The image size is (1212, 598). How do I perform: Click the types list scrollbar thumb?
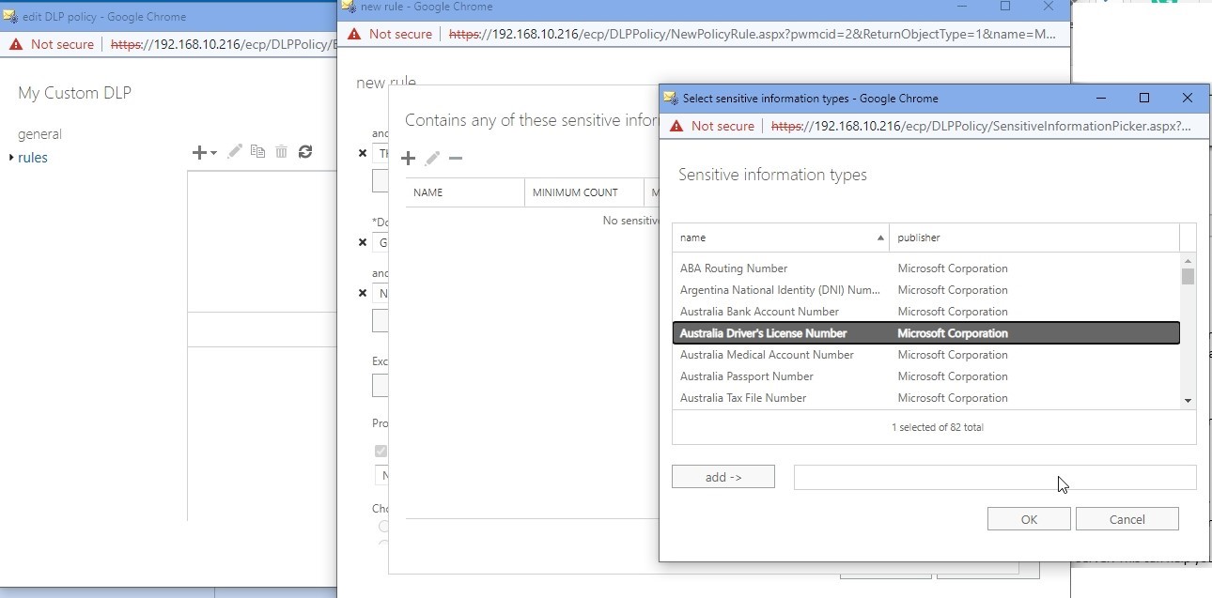point(1189,276)
